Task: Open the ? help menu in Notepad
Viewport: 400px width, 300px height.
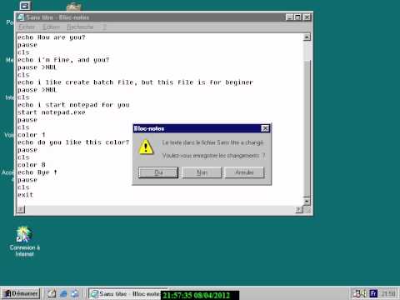Action: pos(104,27)
